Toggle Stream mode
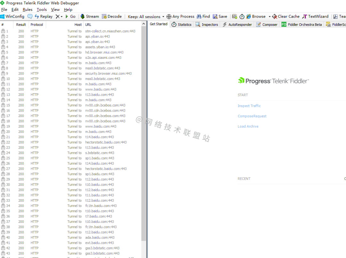 pyautogui.click(x=90, y=17)
